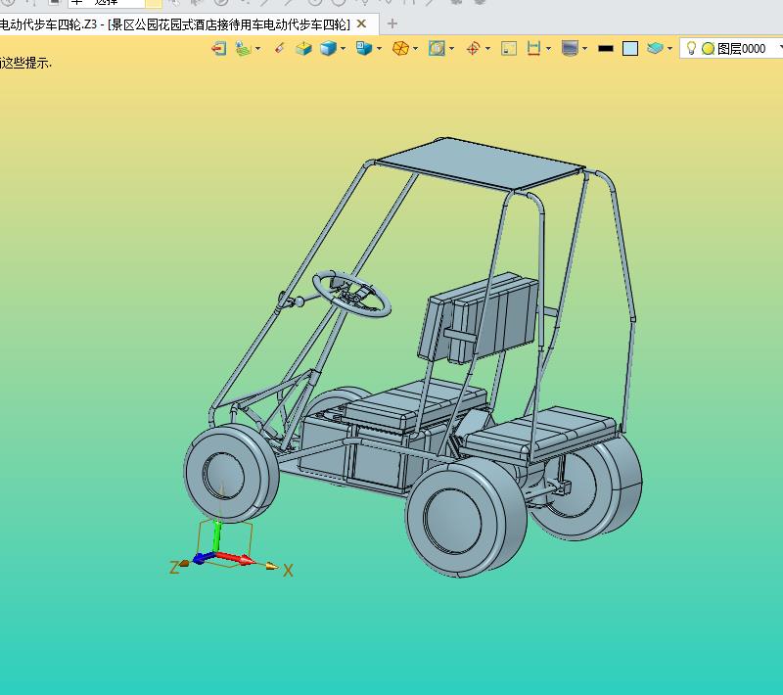Image resolution: width=783 pixels, height=695 pixels.
Task: Click the Z axis label of triad
Action: pos(174,567)
